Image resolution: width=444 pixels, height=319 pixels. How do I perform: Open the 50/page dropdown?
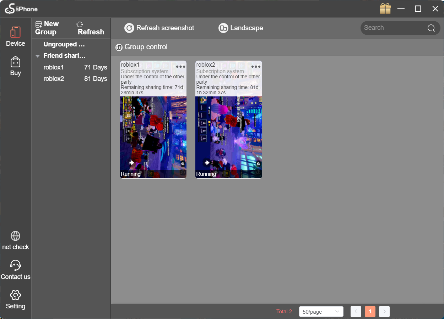point(321,312)
